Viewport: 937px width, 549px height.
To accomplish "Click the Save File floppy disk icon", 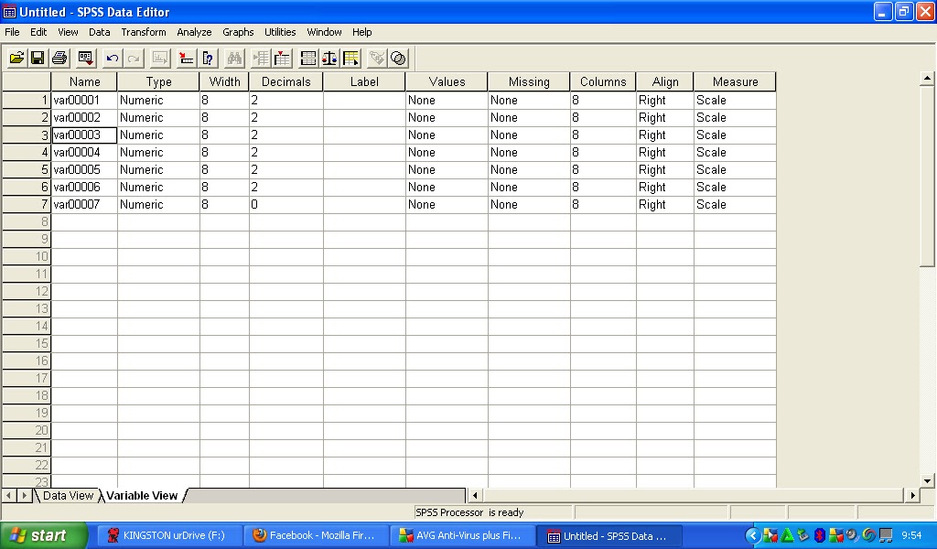I will point(38,58).
